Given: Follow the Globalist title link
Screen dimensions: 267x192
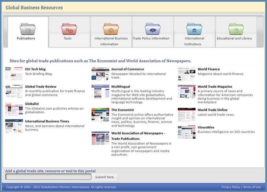Looking at the screenshot, I should [32, 104].
